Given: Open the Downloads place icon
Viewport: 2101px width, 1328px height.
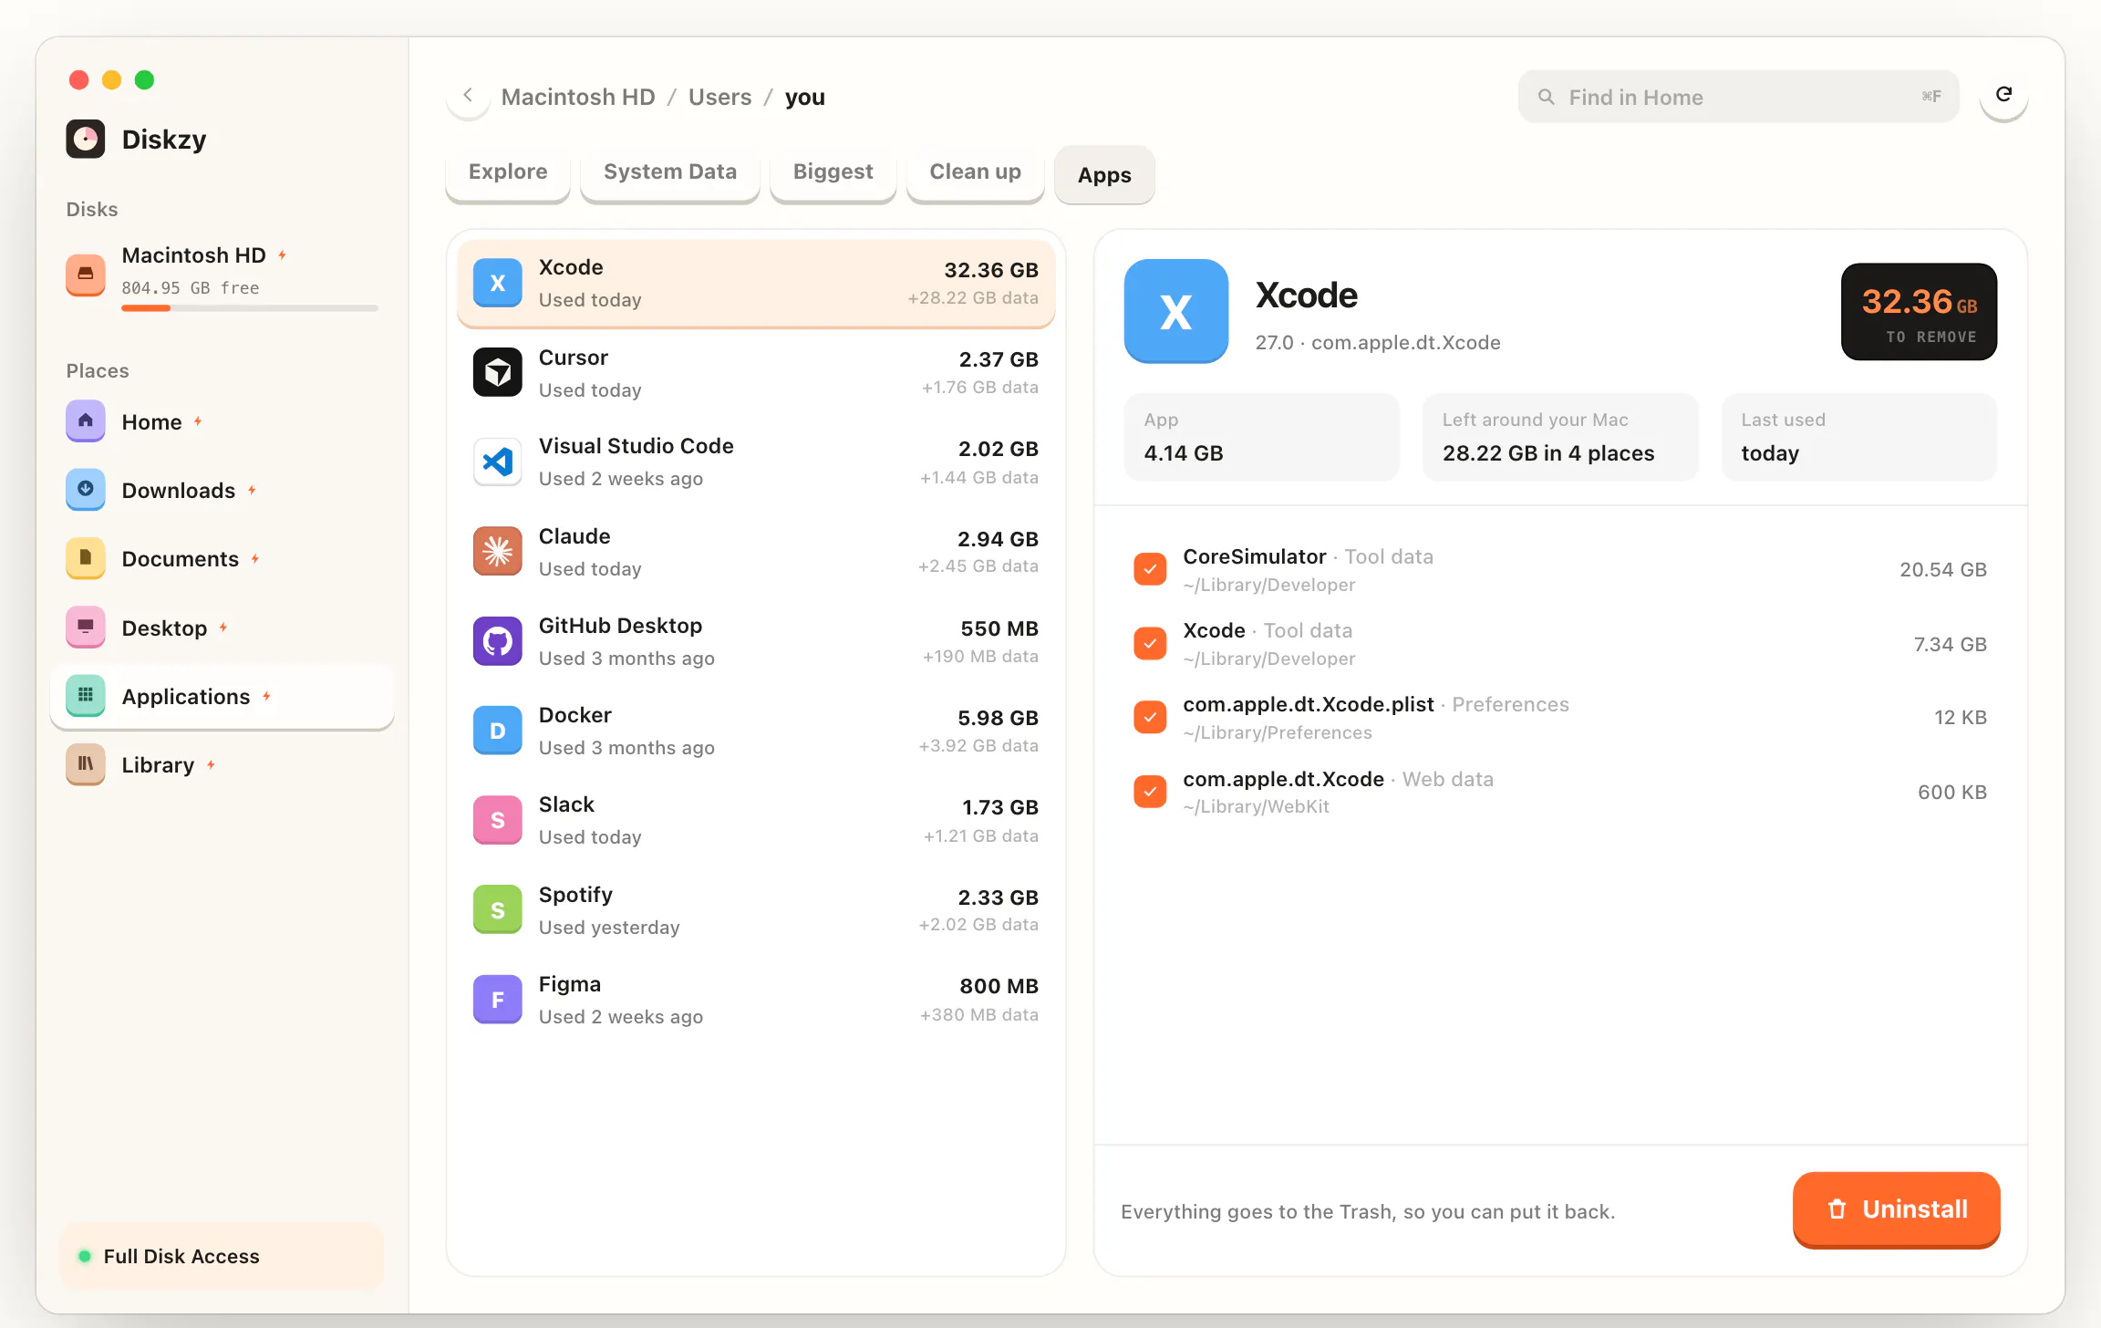Looking at the screenshot, I should click(x=85, y=490).
